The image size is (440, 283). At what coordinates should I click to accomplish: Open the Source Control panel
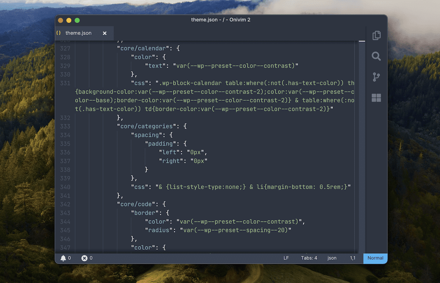(x=376, y=77)
